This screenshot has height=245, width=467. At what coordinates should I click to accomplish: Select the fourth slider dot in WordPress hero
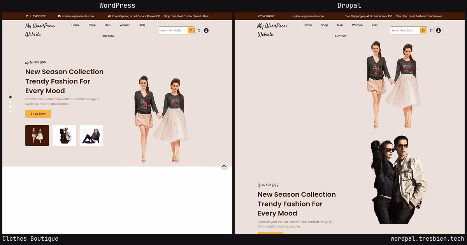(11, 112)
